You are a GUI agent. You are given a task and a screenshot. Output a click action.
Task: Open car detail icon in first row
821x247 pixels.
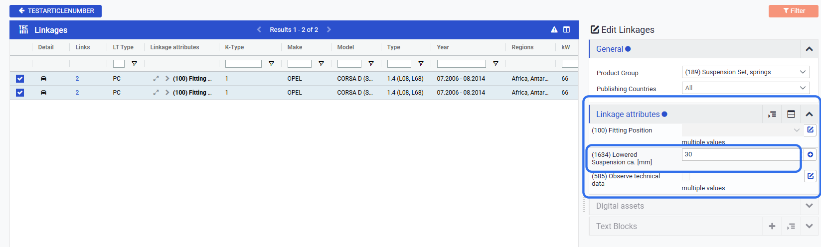[43, 79]
